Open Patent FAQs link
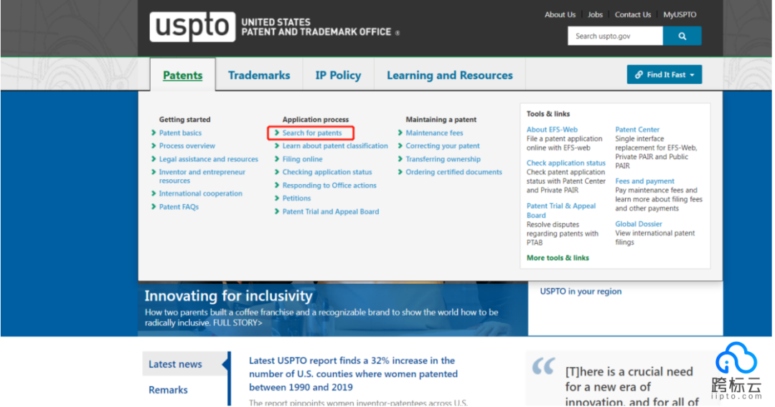Image resolution: width=775 pixels, height=407 pixels. [179, 206]
